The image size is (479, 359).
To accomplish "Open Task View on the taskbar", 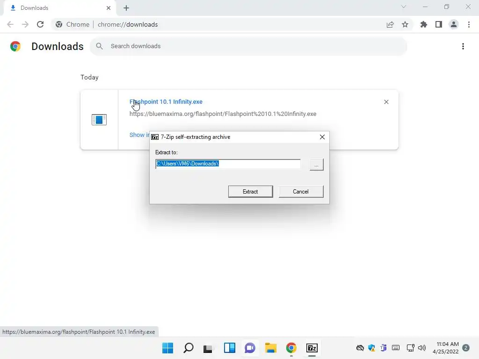I will [x=208, y=348].
